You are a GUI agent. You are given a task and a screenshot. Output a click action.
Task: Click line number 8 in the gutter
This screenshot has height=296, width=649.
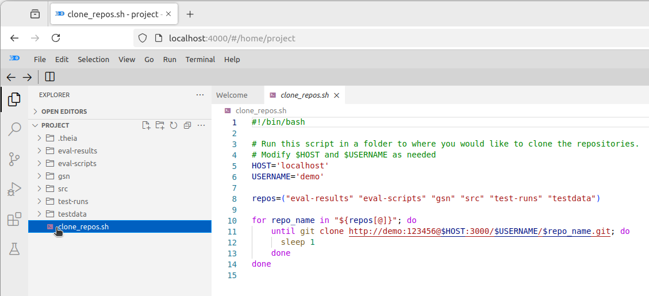235,199
